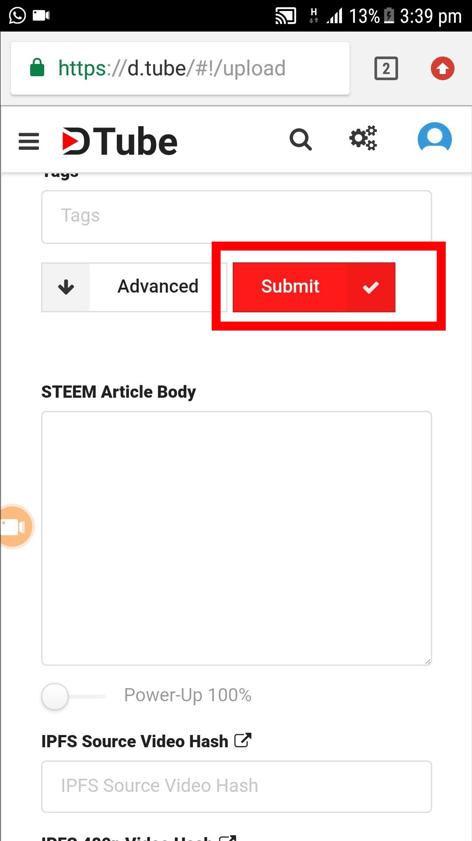Open IPFS Source Video Hash external link
Screen dimensions: 472x841
point(243,740)
